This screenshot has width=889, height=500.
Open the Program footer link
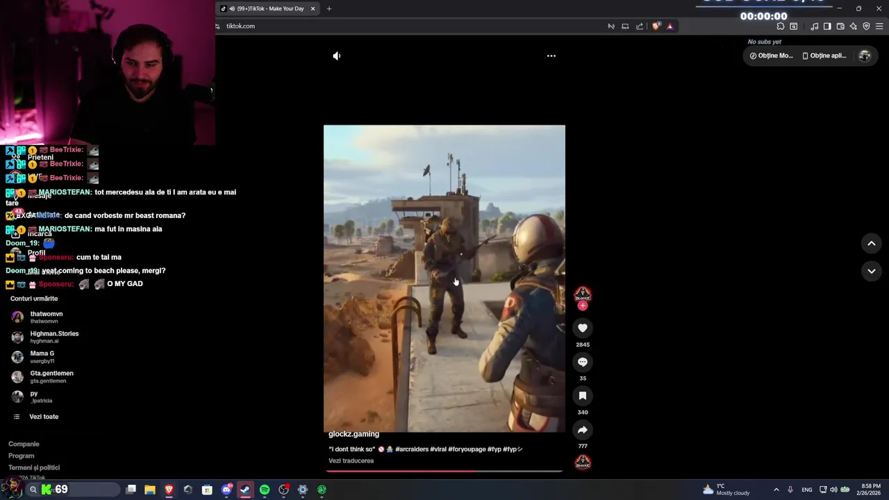(21, 456)
